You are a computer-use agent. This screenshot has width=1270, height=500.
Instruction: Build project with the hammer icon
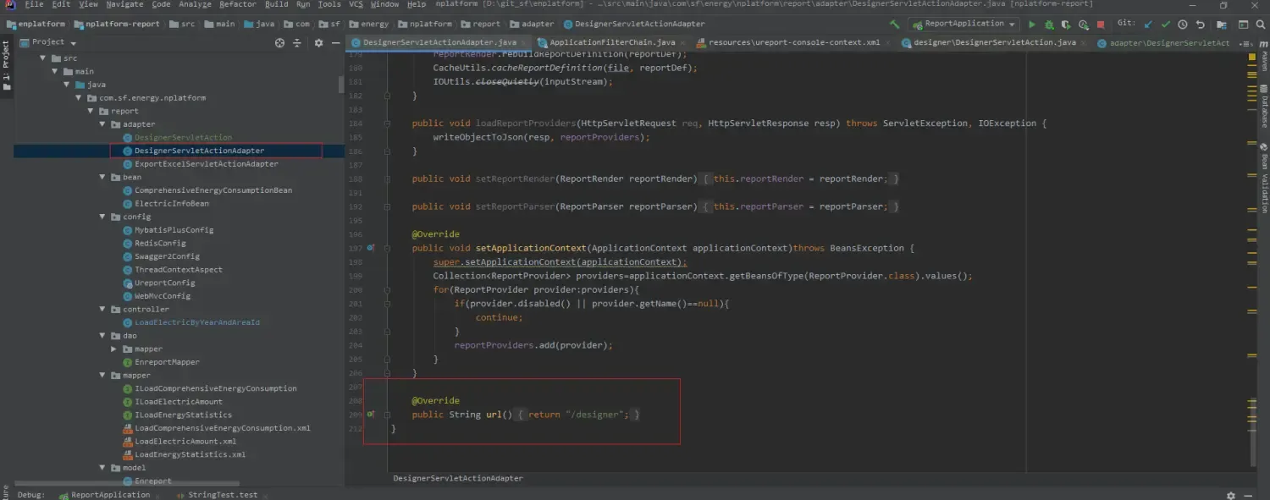(895, 25)
